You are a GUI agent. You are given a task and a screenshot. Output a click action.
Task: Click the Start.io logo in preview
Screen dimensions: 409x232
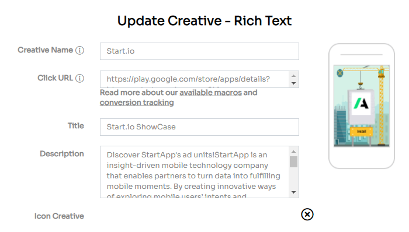coord(361,103)
